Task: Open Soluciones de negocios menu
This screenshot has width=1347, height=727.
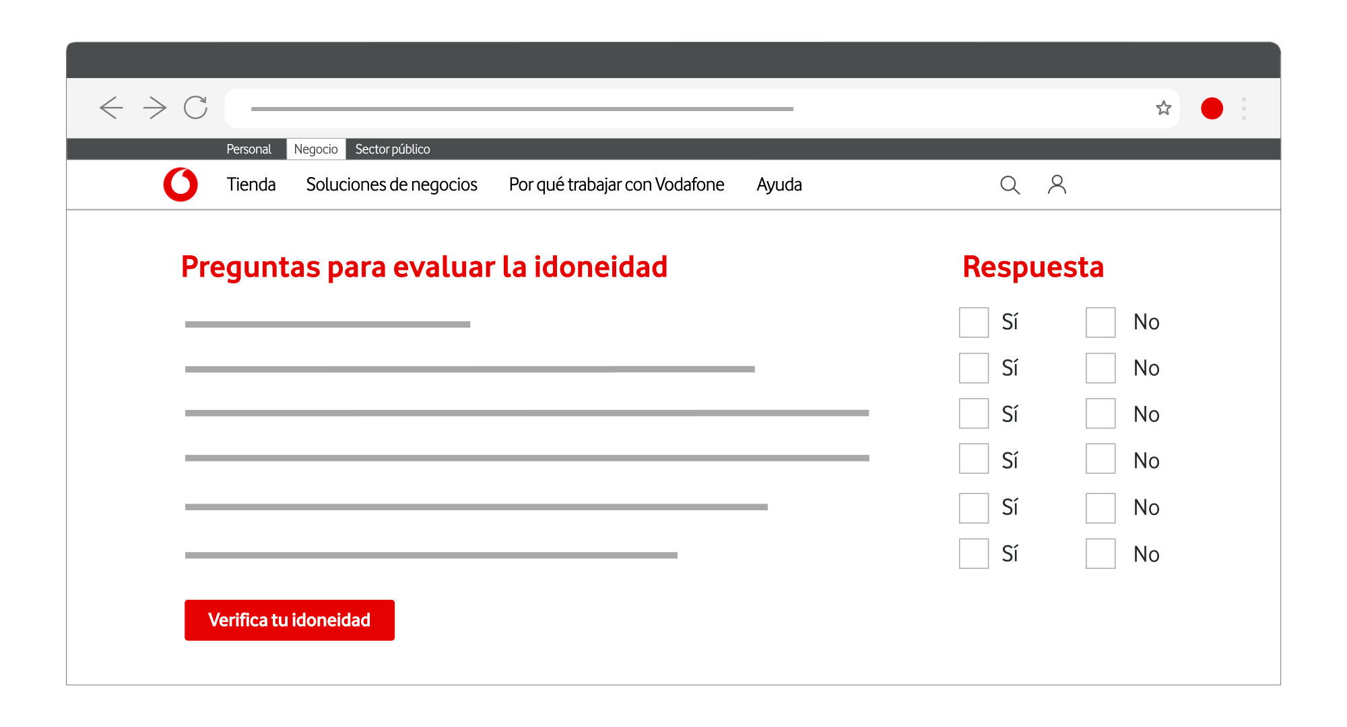Action: (x=391, y=184)
